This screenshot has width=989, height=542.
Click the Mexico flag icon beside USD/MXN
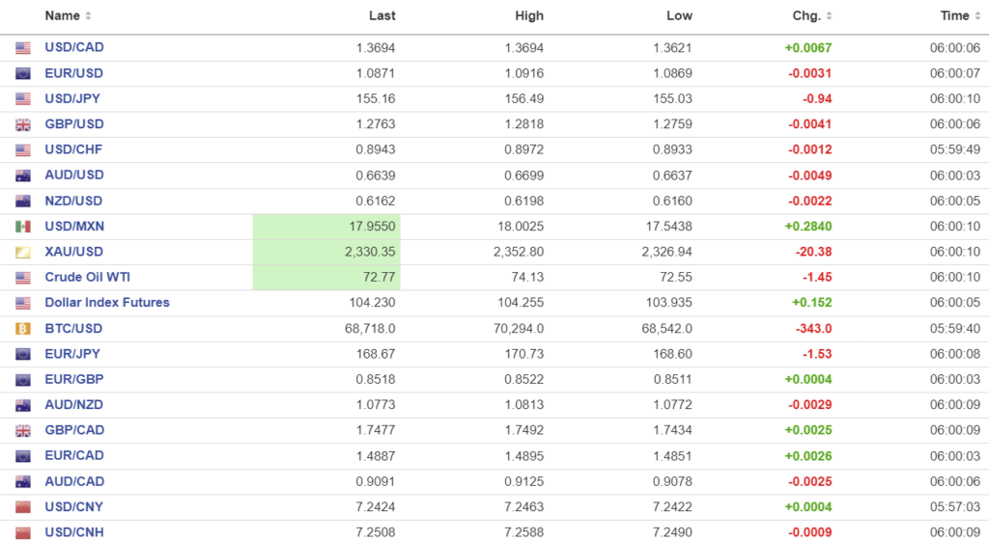(23, 227)
